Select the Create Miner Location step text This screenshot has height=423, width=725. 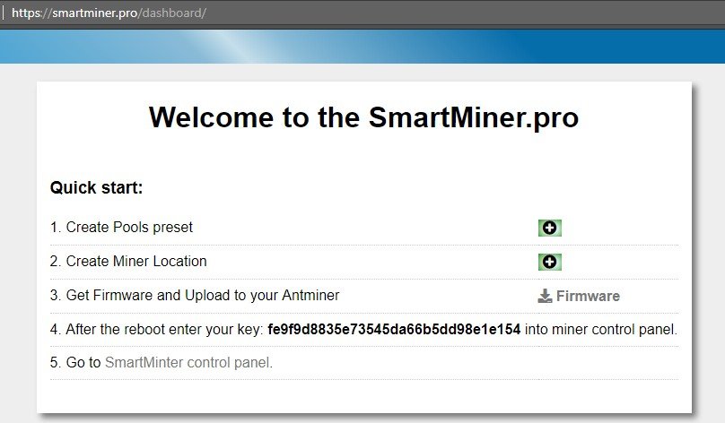[x=136, y=262]
